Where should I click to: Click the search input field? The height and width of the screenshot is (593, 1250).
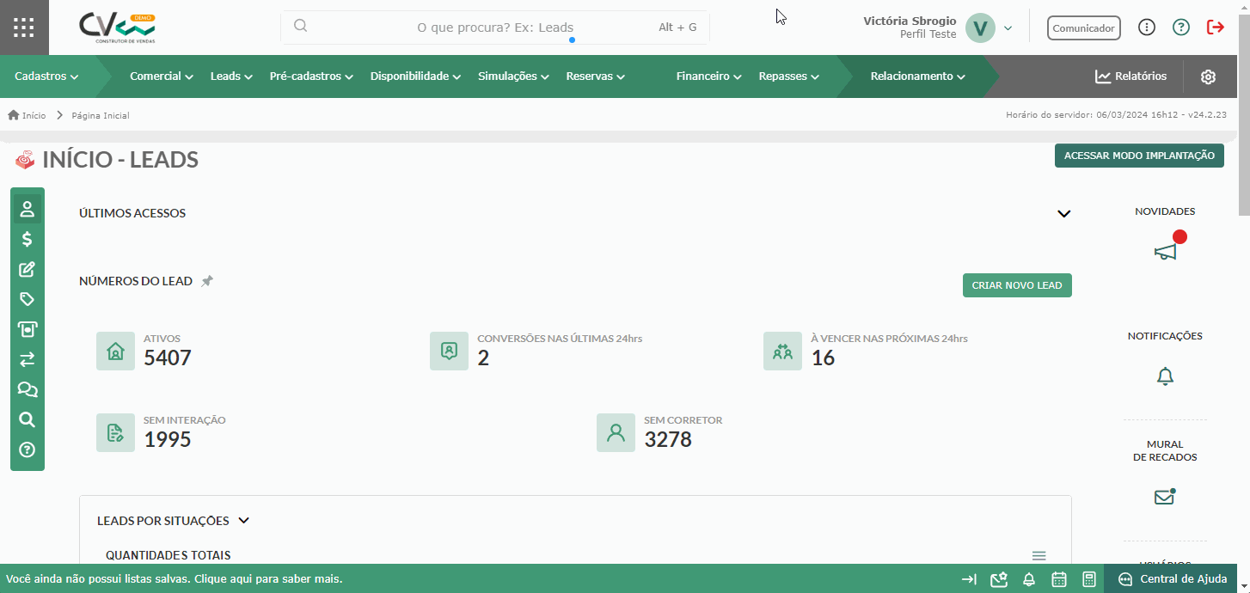tap(495, 28)
